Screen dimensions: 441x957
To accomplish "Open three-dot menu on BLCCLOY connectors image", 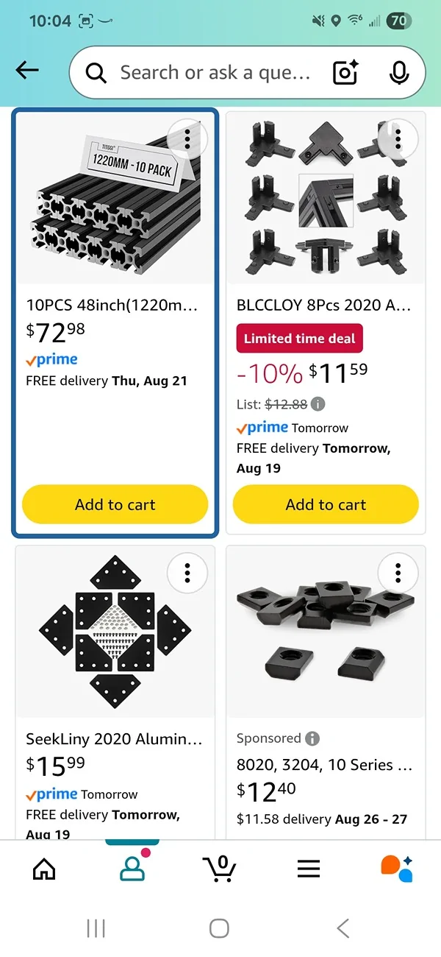I will point(398,138).
